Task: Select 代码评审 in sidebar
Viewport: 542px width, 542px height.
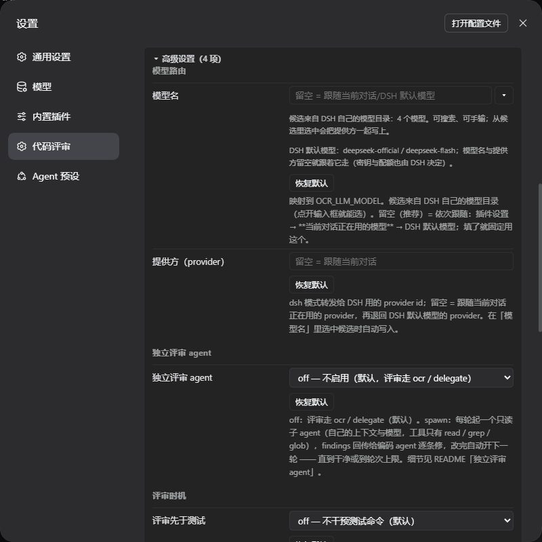Action: coord(64,146)
